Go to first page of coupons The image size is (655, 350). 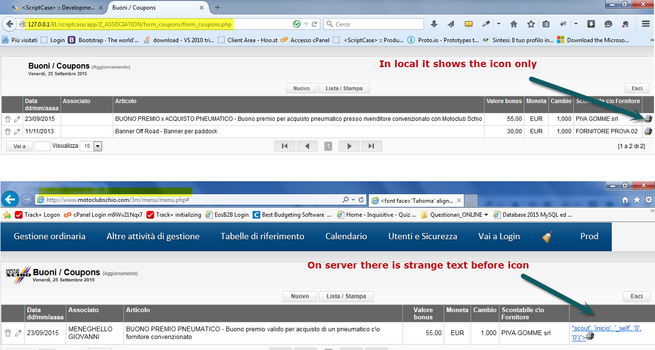coord(284,146)
